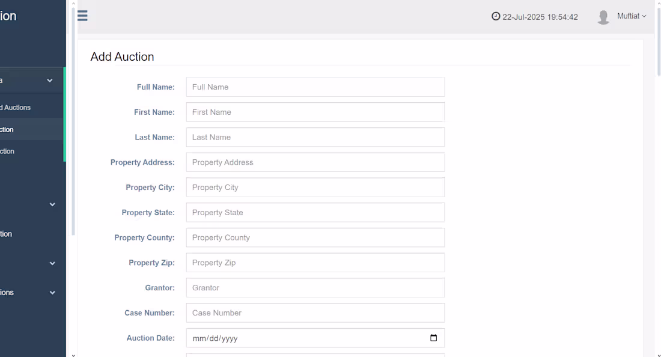
Task: Focus the Grantor text field
Action: 315,288
